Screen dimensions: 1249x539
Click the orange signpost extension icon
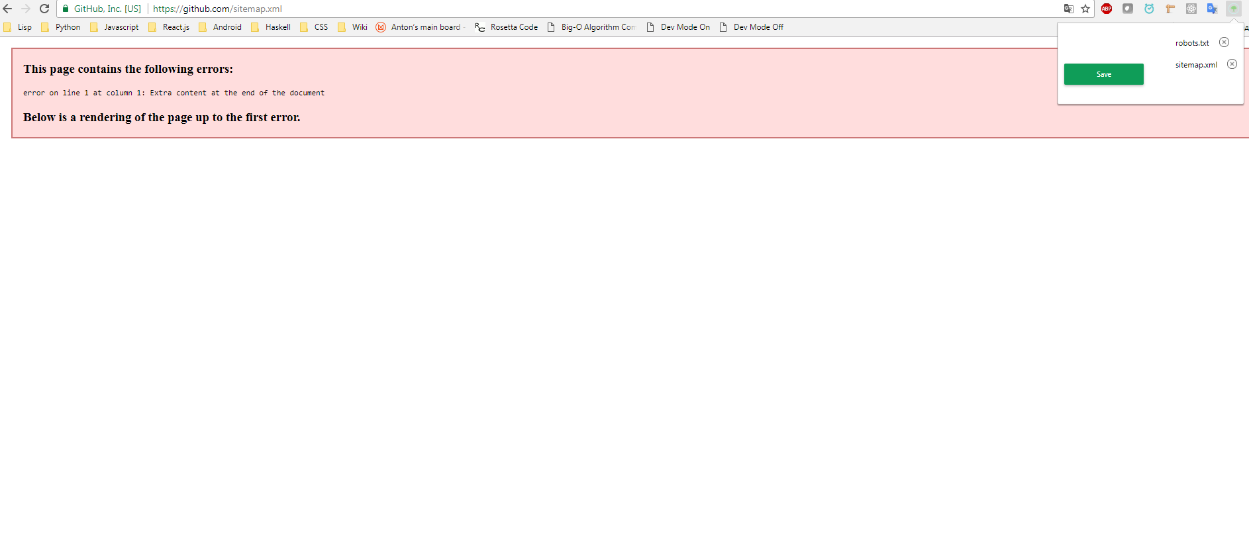tap(1170, 9)
